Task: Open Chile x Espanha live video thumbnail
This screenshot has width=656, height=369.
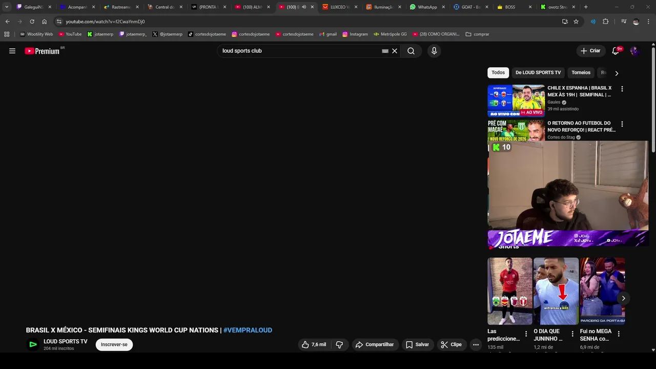Action: point(516,100)
